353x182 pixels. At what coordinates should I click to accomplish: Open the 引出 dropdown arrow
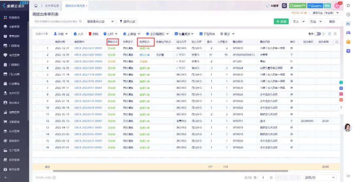320,22
